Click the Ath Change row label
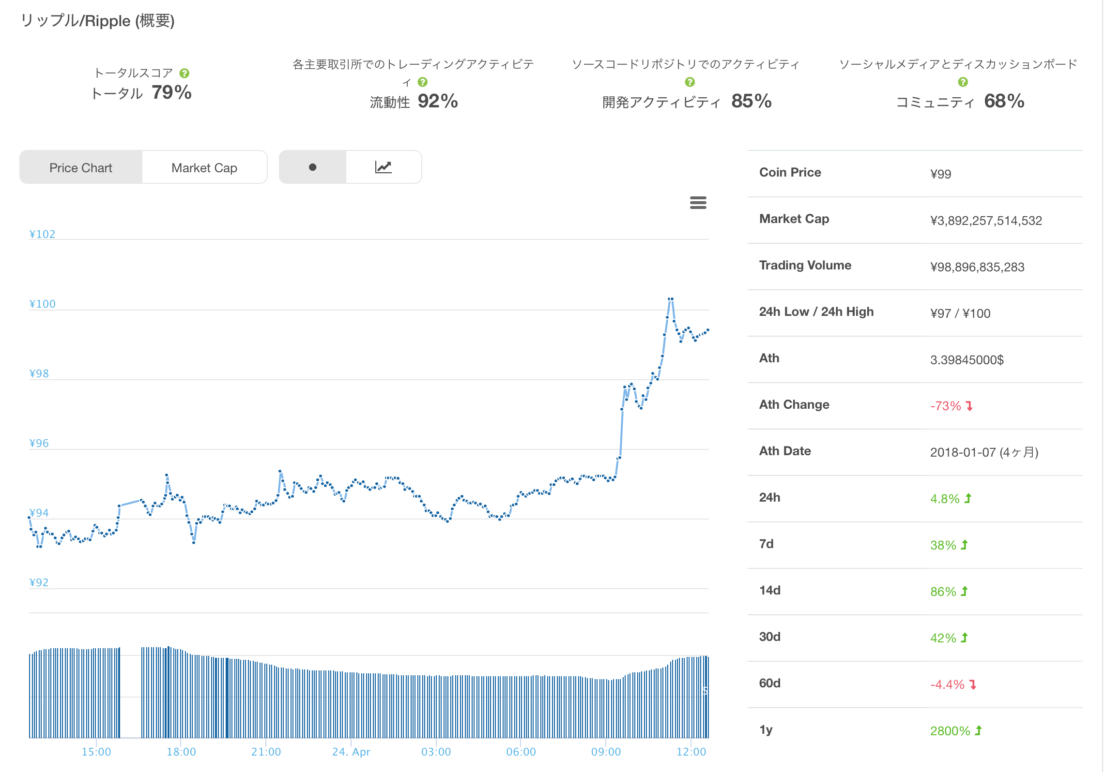1105x772 pixels. (794, 404)
